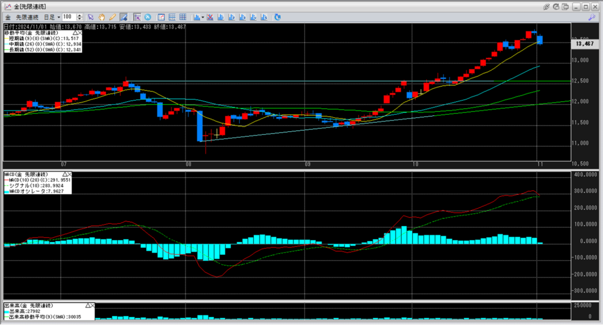Viewport: 603px width, 325px height.
Task: Close the MACD legend box
Action: coord(69,174)
